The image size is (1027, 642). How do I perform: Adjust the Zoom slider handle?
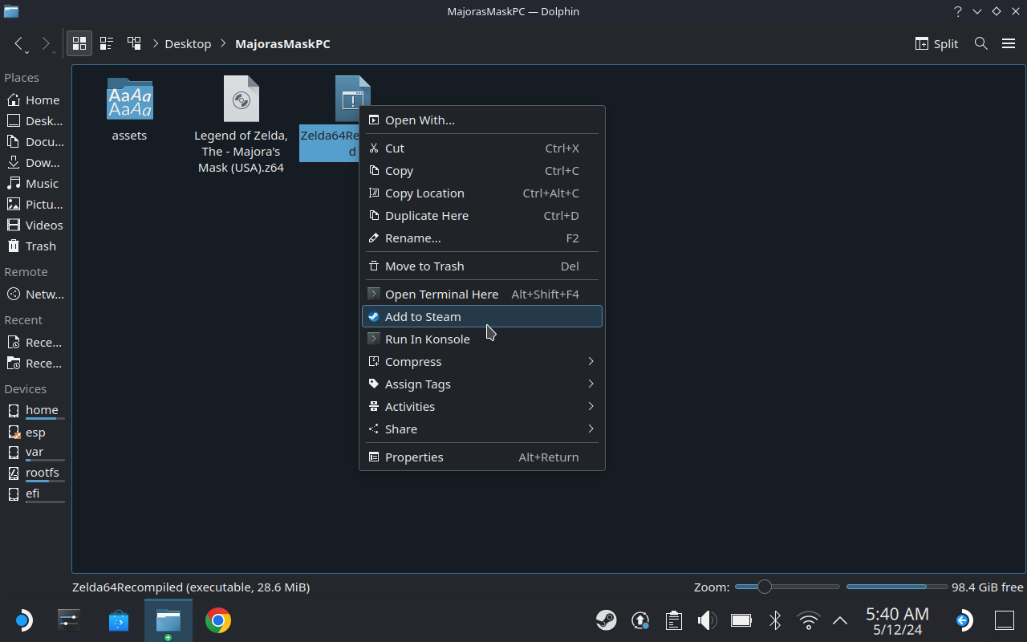[x=765, y=587]
